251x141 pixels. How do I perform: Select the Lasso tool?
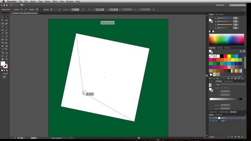(6, 20)
